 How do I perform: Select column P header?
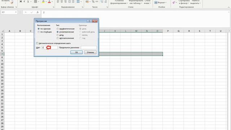(x=168, y=31)
